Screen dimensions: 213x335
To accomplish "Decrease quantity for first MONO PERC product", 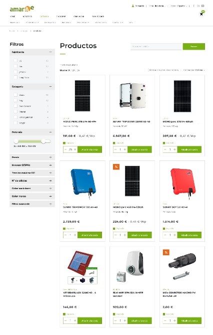I will tap(65, 149).
